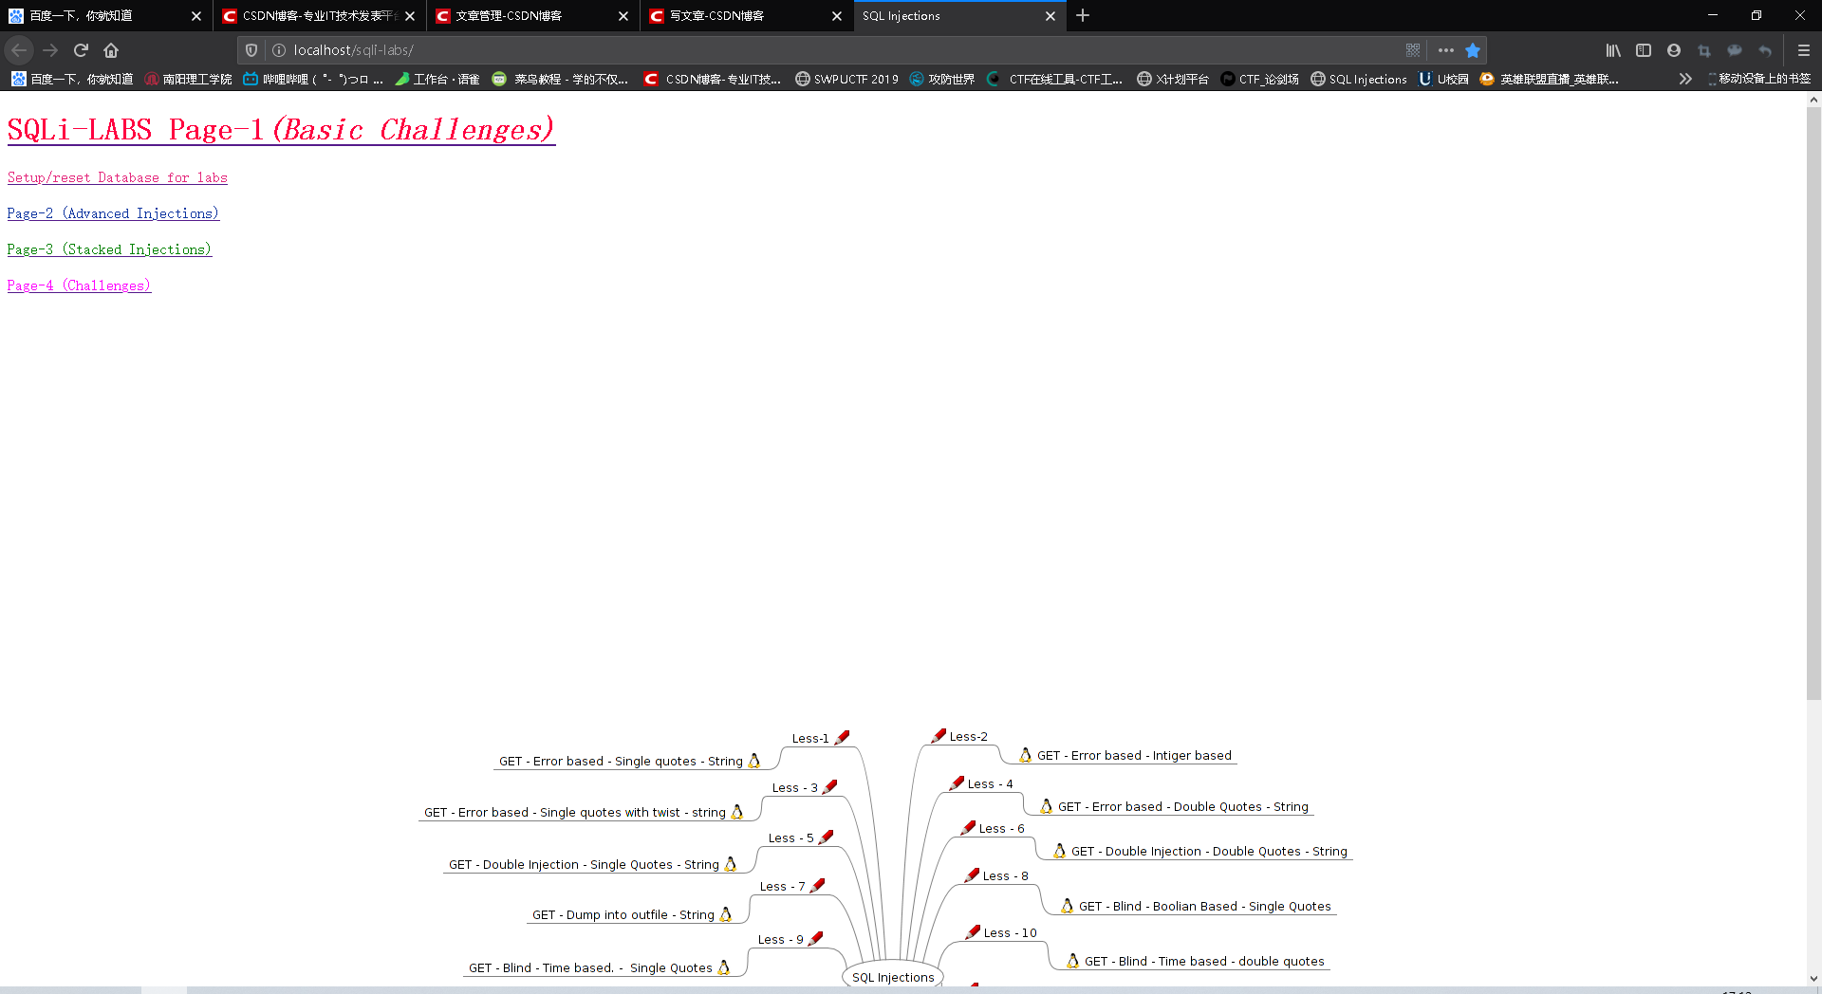Open the Page-2 Advanced Injections link
This screenshot has width=1822, height=994.
[x=112, y=213]
